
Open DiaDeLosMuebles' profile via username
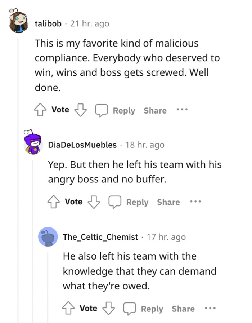click(82, 145)
